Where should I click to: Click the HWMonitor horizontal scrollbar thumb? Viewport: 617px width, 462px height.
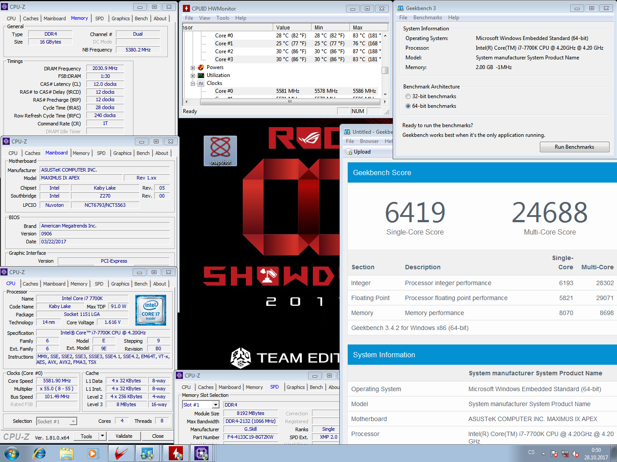pos(290,102)
